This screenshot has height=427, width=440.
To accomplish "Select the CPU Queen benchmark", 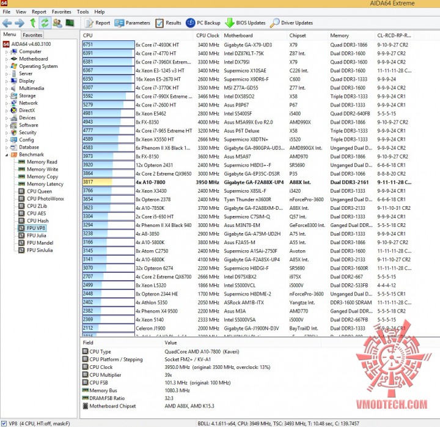I will click(x=39, y=191).
